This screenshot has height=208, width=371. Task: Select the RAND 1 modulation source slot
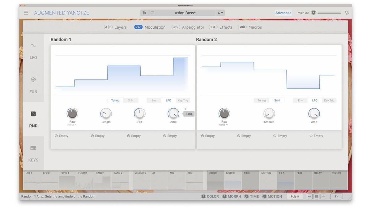point(103,180)
